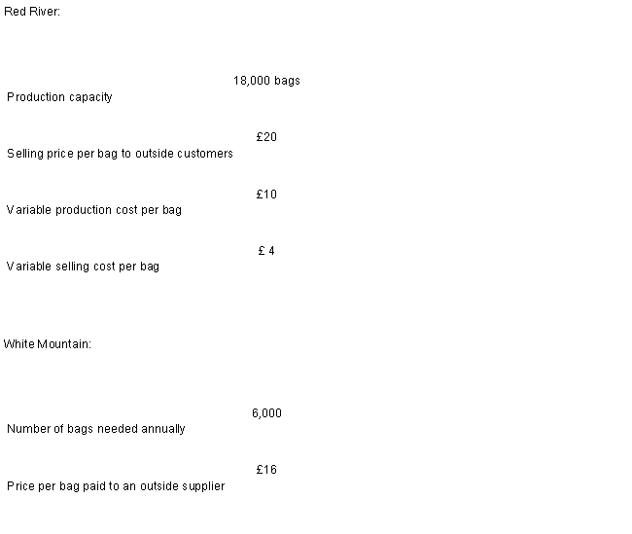Image resolution: width=632 pixels, height=534 pixels.
Task: Select the £10 variable production cost
Action: [266, 195]
